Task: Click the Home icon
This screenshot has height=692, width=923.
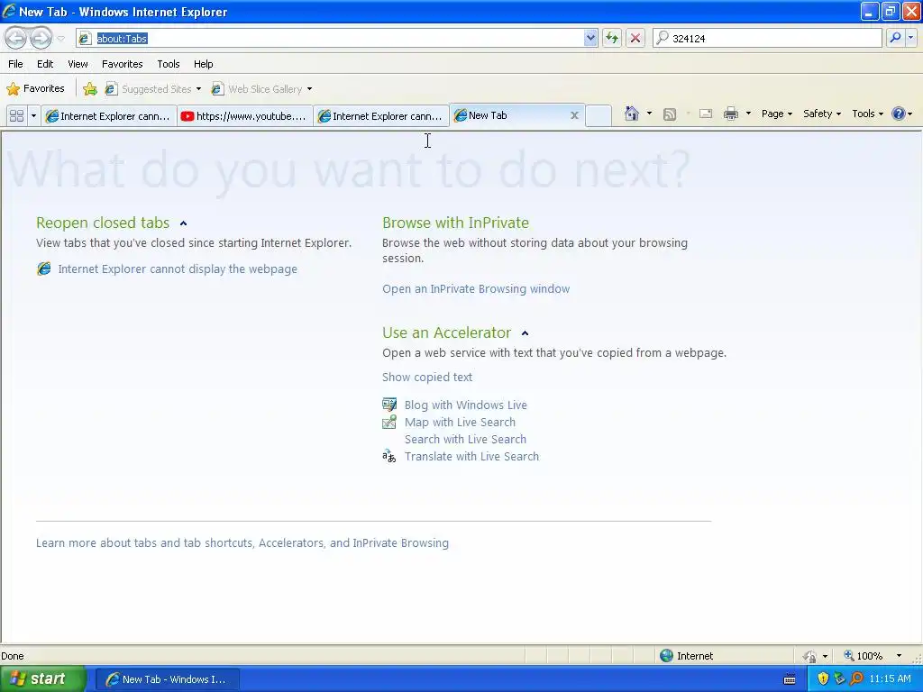Action: [x=632, y=114]
